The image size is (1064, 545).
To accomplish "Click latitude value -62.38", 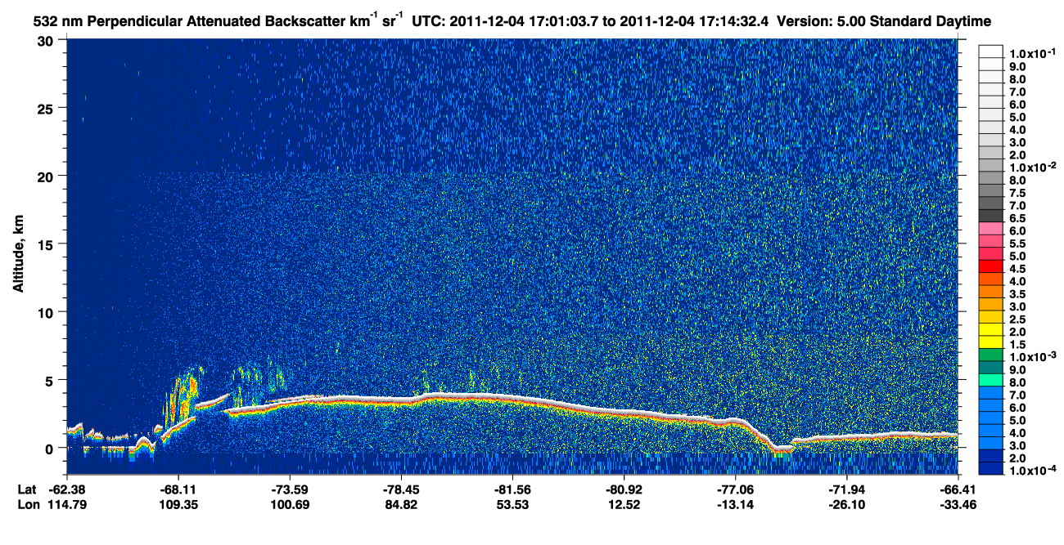I will pos(66,489).
